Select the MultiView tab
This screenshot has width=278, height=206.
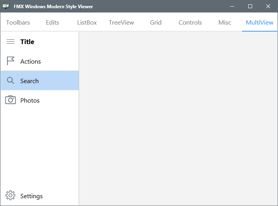click(260, 23)
